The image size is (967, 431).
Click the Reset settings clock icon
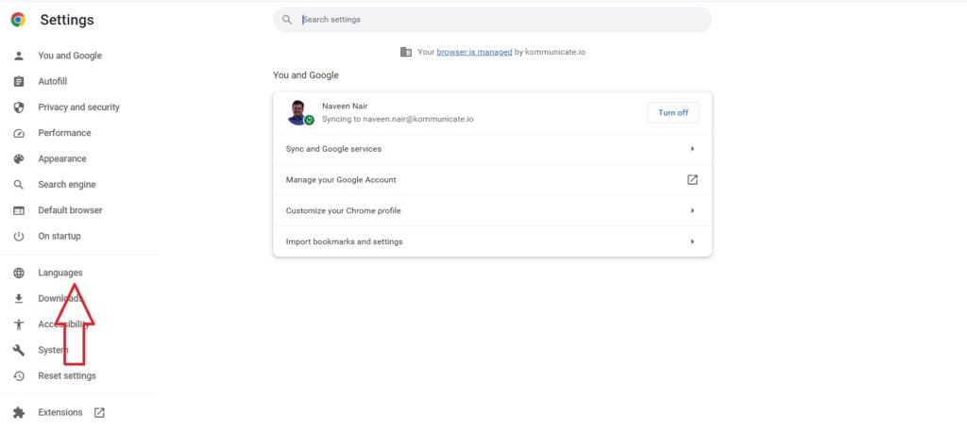tap(19, 376)
